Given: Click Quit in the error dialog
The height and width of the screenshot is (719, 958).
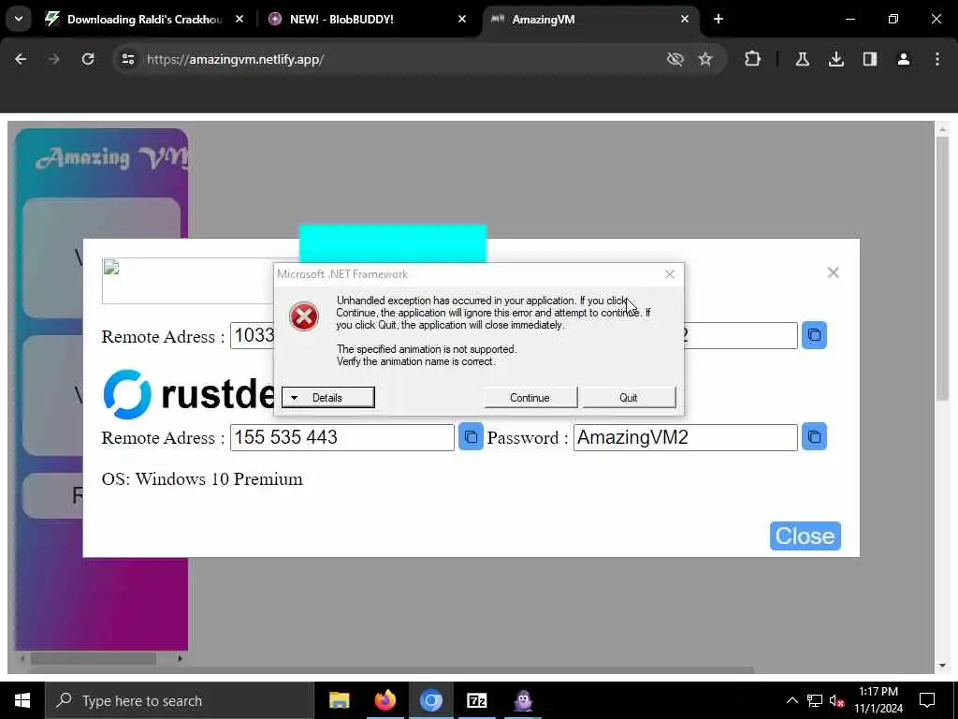Looking at the screenshot, I should [629, 397].
